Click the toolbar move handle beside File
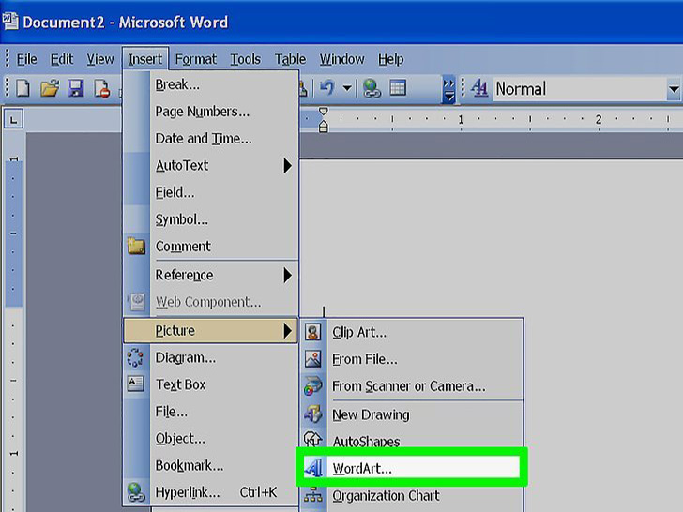The height and width of the screenshot is (512, 683). point(8,59)
